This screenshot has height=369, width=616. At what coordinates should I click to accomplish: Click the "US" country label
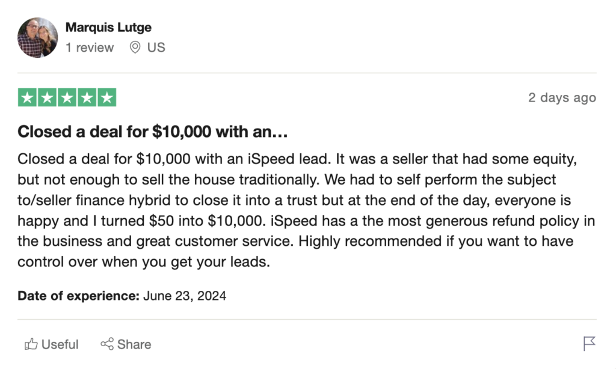pos(156,47)
